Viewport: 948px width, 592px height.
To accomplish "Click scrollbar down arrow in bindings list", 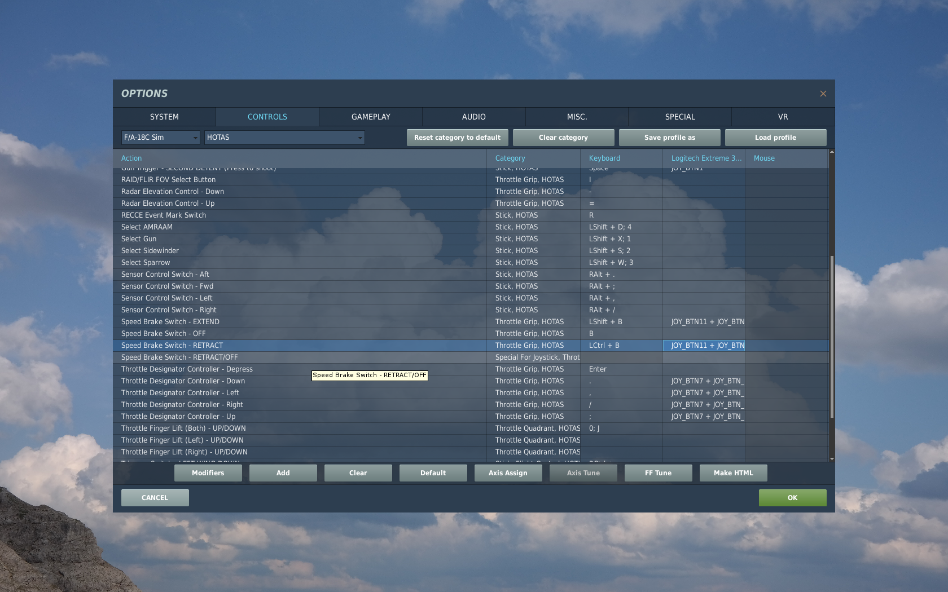I will 832,459.
